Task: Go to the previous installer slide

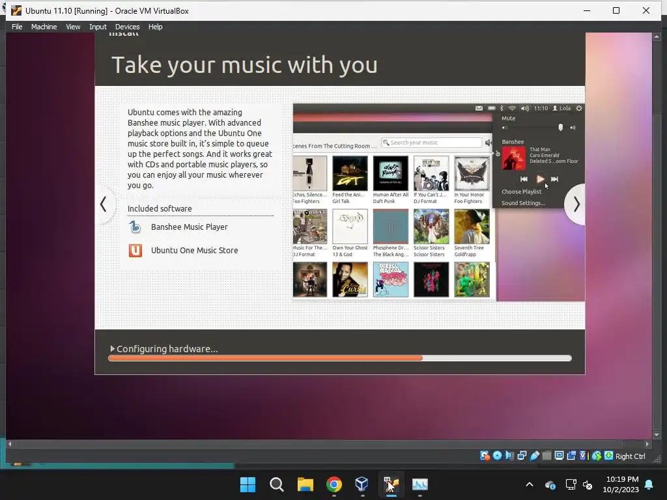Action: pyautogui.click(x=104, y=204)
